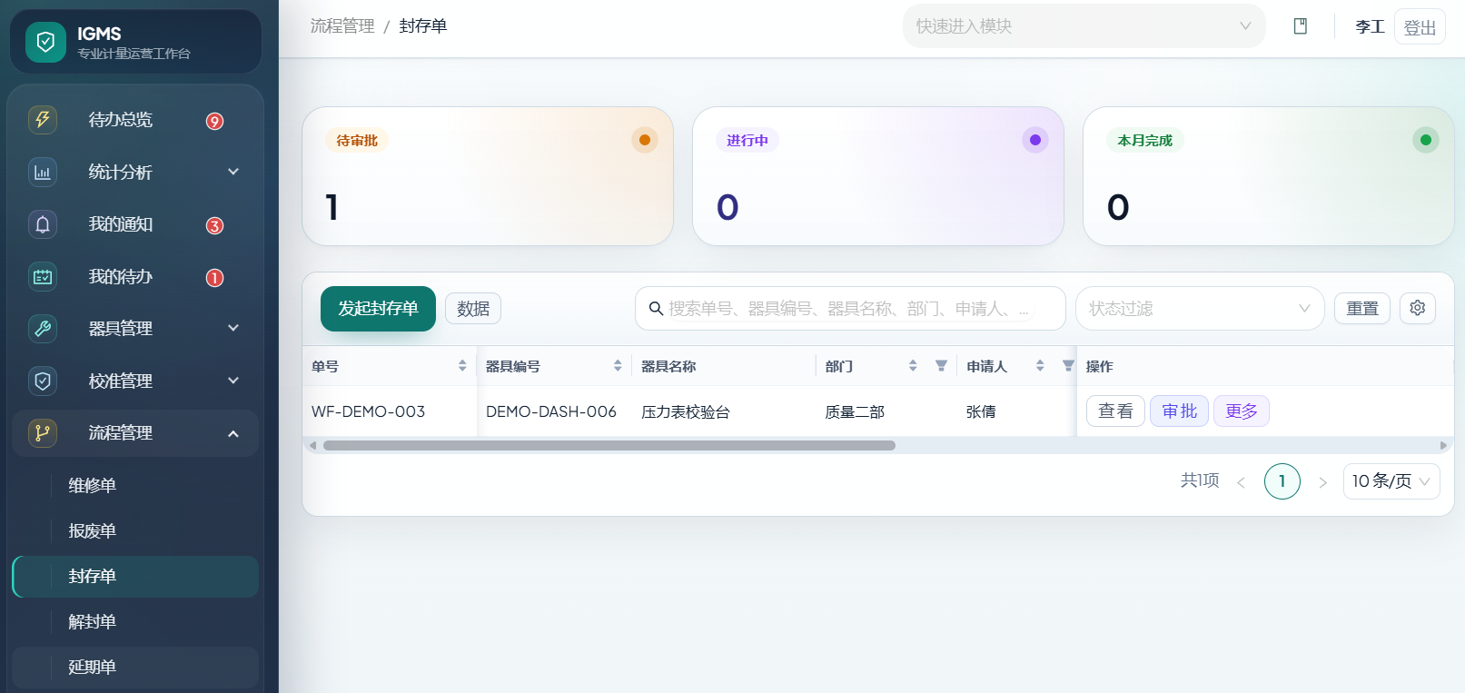Image resolution: width=1465 pixels, height=693 pixels.
Task: Open 我的通知 in sidebar
Action: click(x=136, y=224)
